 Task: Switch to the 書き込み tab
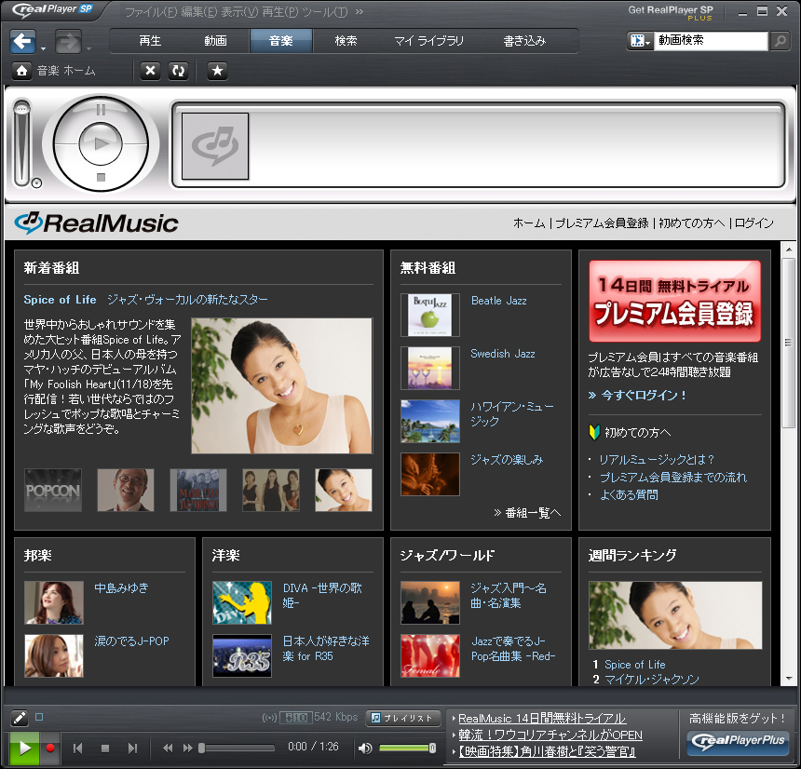[x=524, y=41]
